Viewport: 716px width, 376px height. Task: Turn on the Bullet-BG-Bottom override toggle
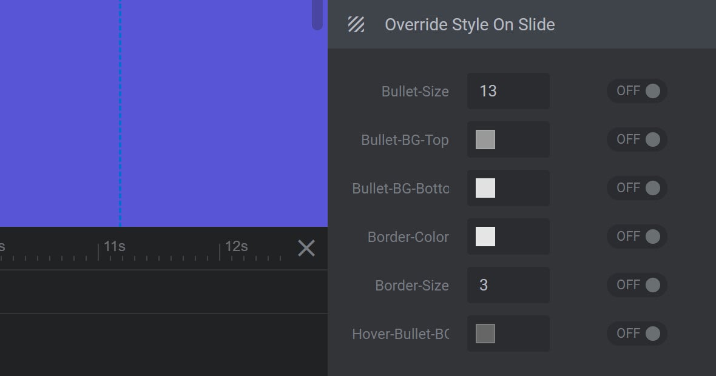(x=637, y=188)
